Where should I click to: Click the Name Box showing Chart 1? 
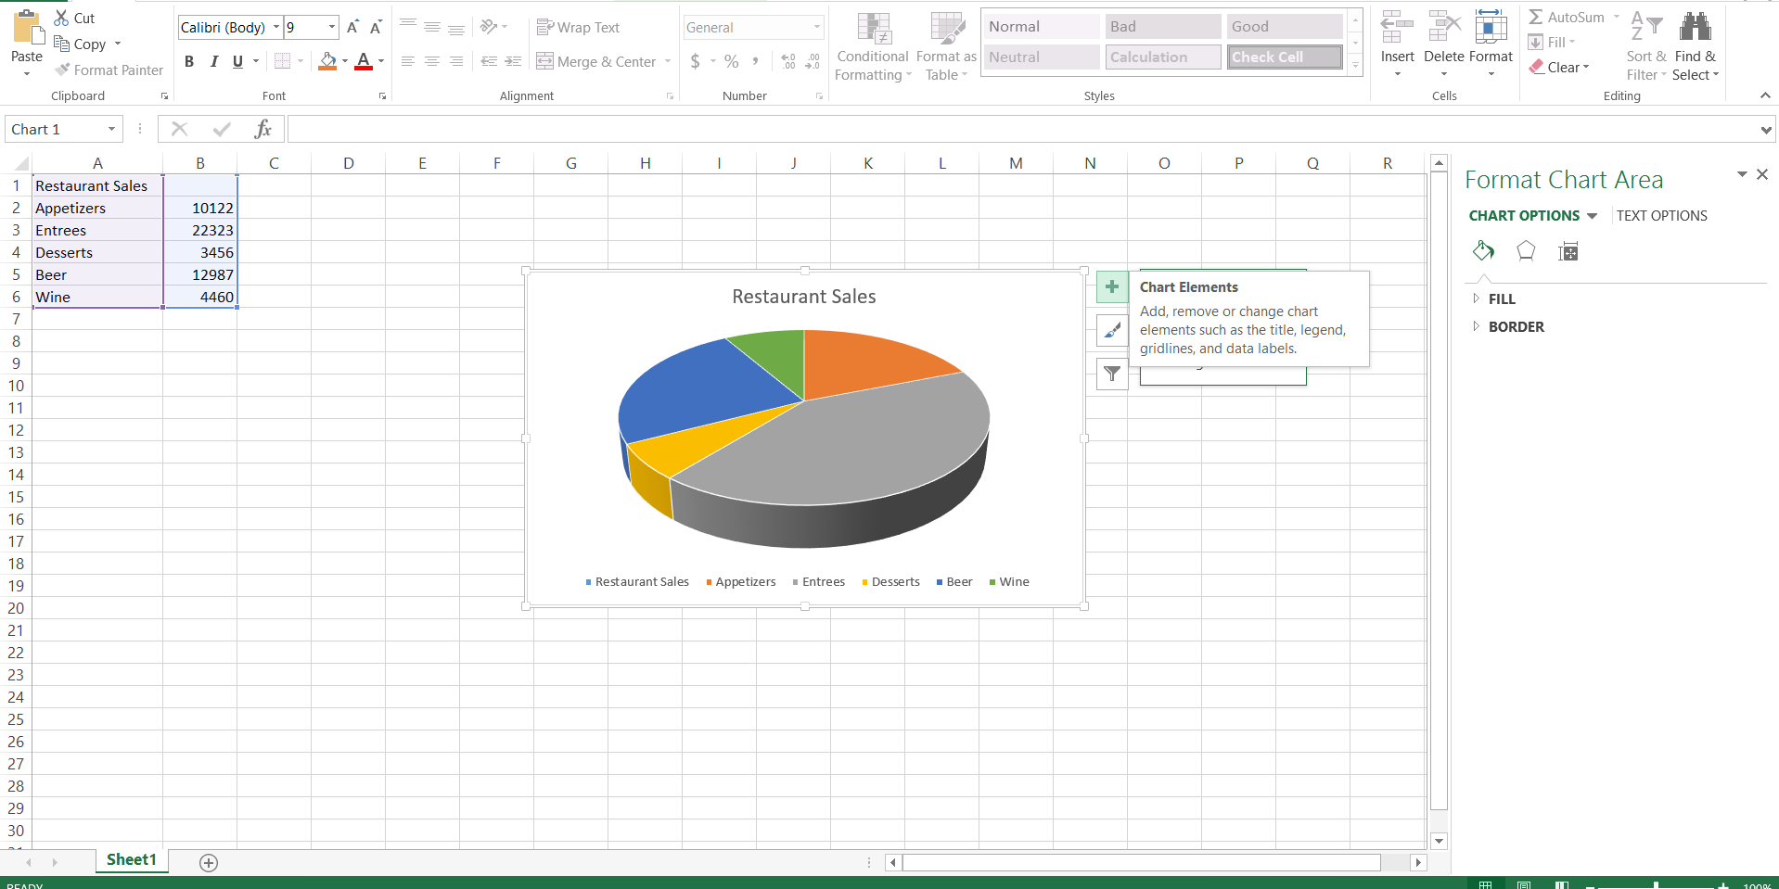pos(63,130)
